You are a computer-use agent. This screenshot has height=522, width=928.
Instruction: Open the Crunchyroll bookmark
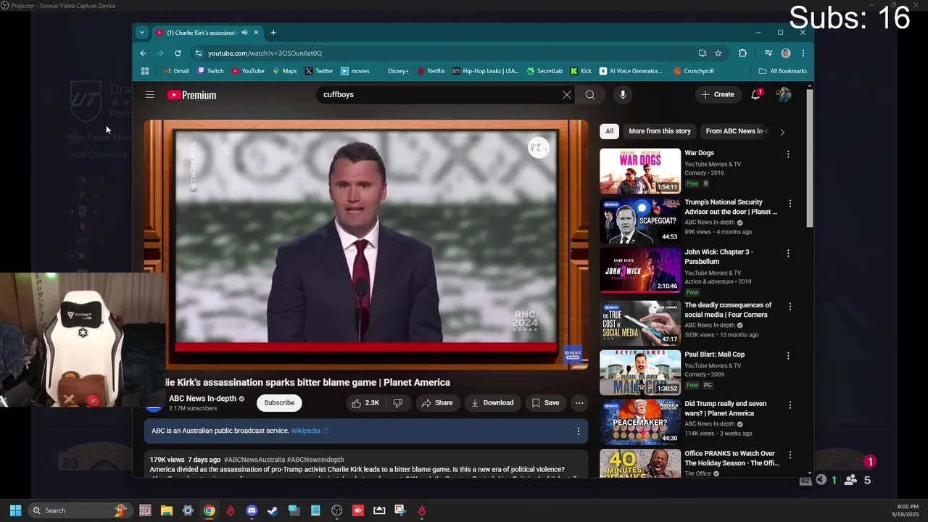(694, 71)
